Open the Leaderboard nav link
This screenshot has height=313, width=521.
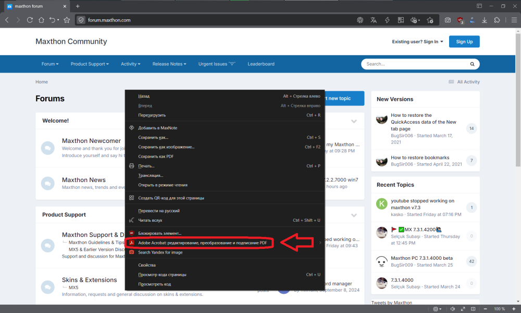click(x=261, y=64)
